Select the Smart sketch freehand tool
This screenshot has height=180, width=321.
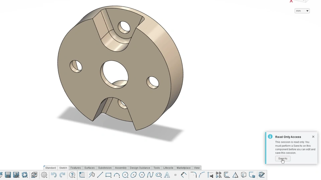pyautogui.click(x=92, y=175)
